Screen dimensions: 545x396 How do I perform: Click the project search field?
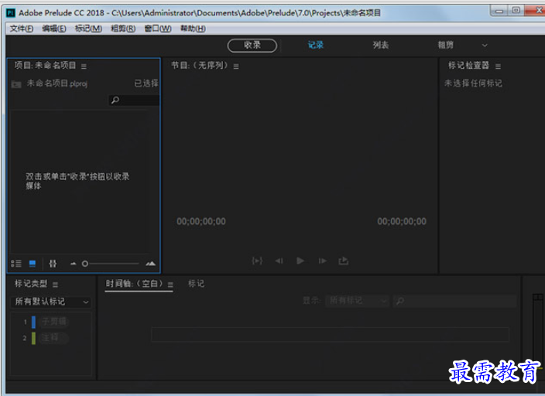[x=134, y=101]
